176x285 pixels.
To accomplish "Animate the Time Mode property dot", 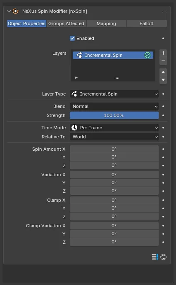I will pyautogui.click(x=163, y=128).
